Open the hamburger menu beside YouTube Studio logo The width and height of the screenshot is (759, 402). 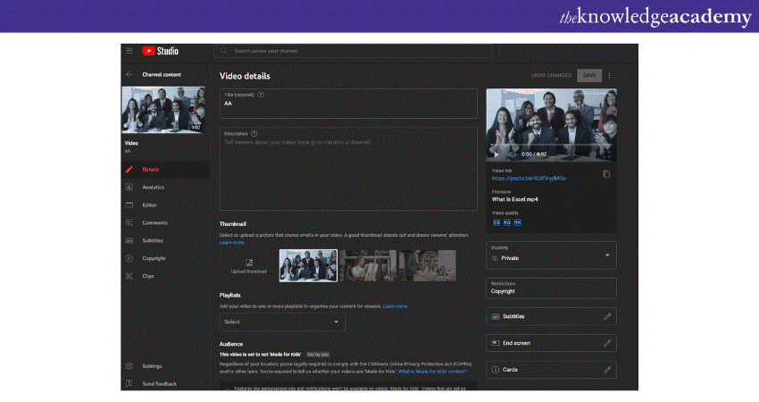pyautogui.click(x=129, y=52)
